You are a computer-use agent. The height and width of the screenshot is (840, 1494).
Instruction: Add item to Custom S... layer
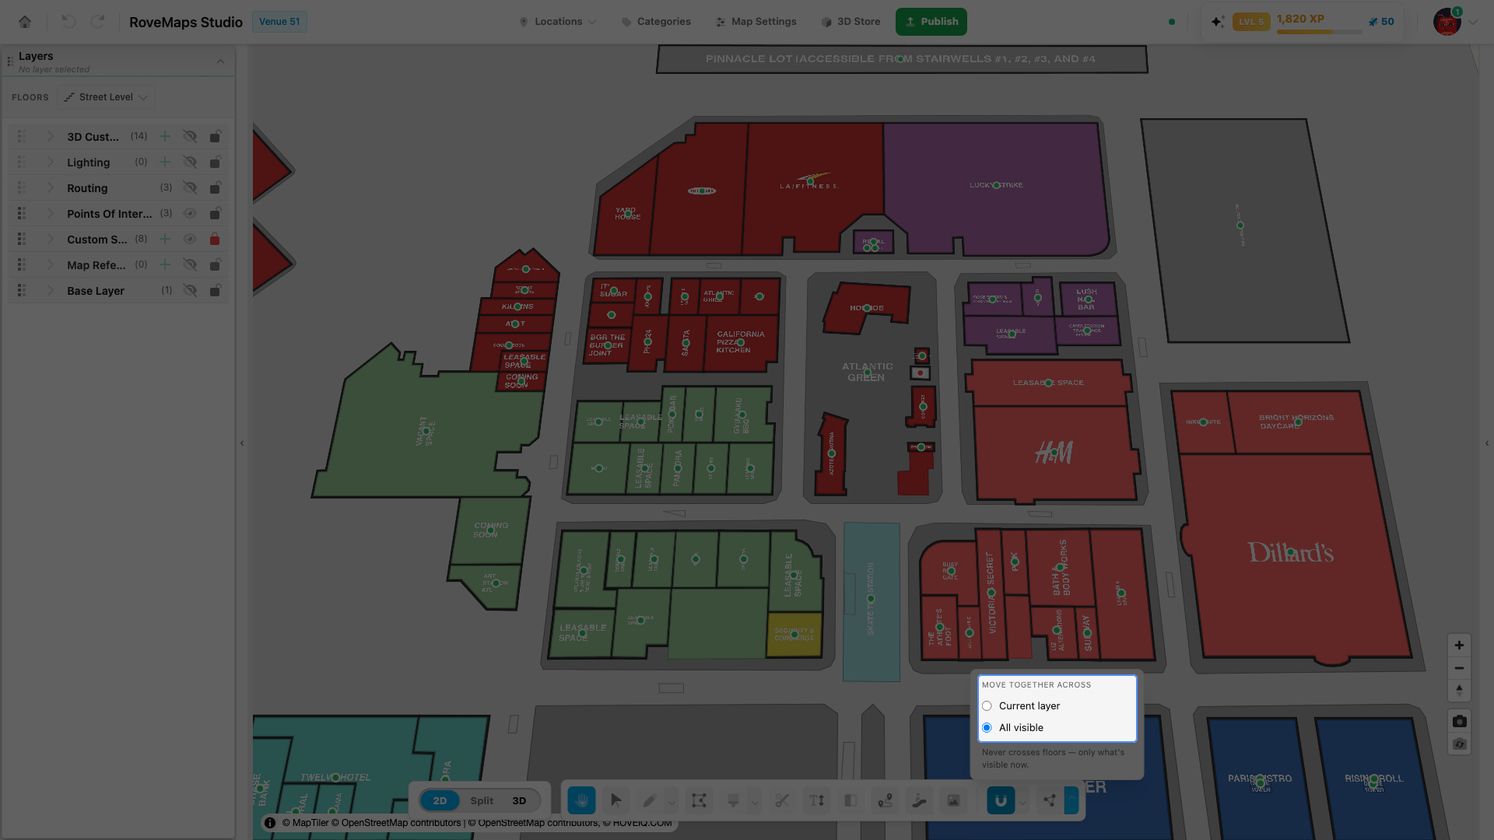pyautogui.click(x=165, y=239)
